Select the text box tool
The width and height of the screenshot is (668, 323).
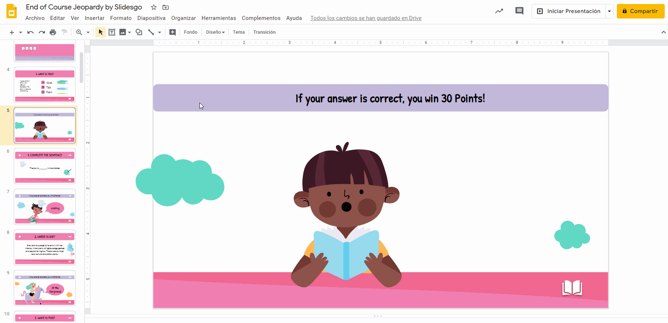[112, 32]
